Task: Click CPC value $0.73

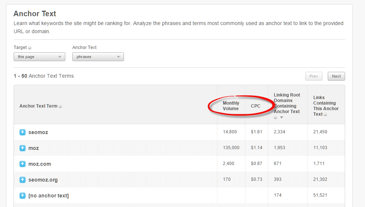Action: (256, 179)
